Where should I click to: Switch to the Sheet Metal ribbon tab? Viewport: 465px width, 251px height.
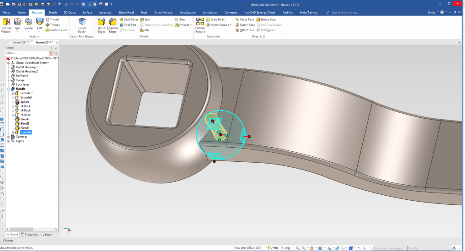click(x=126, y=13)
